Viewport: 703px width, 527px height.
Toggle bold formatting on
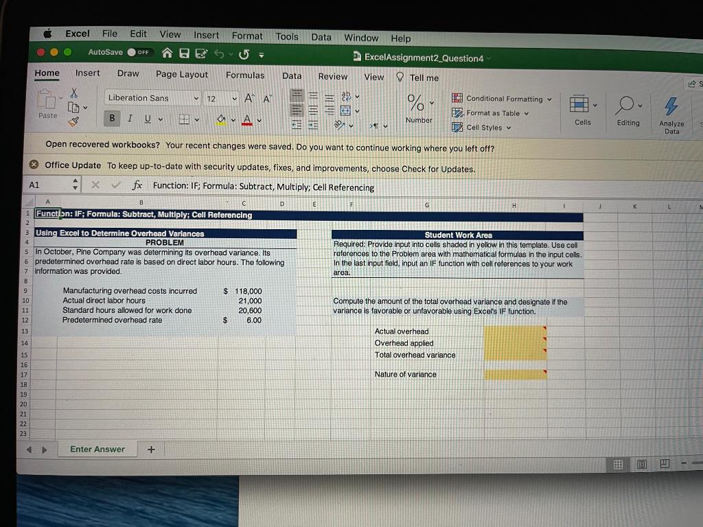coord(111,118)
